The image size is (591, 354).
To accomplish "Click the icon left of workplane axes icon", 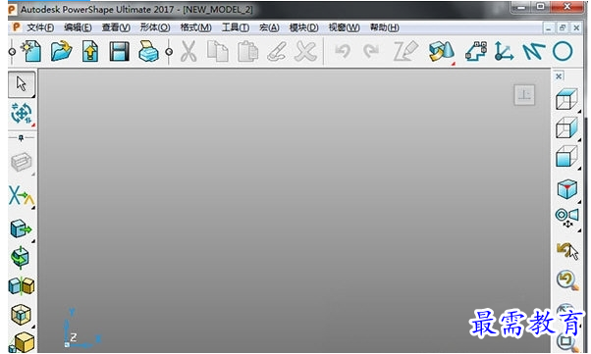I will point(476,51).
